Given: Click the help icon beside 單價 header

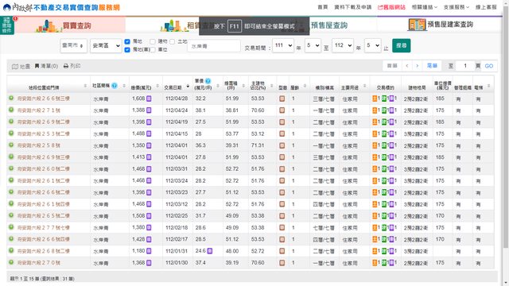Looking at the screenshot, I should [x=208, y=81].
